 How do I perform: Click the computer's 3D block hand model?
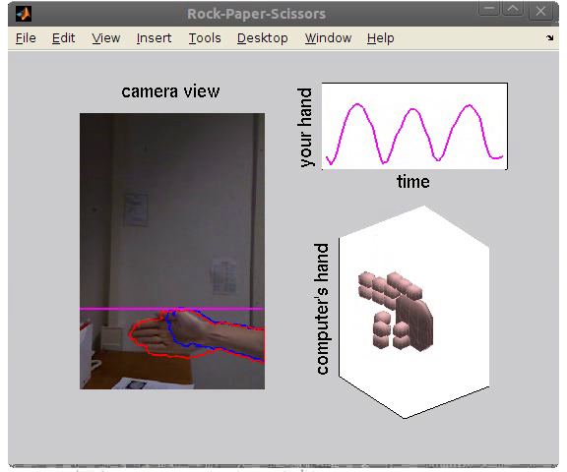pos(396,312)
